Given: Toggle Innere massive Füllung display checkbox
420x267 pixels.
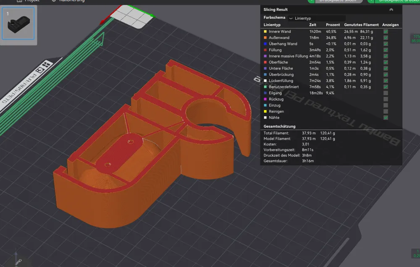Looking at the screenshot, I should click(x=386, y=56).
